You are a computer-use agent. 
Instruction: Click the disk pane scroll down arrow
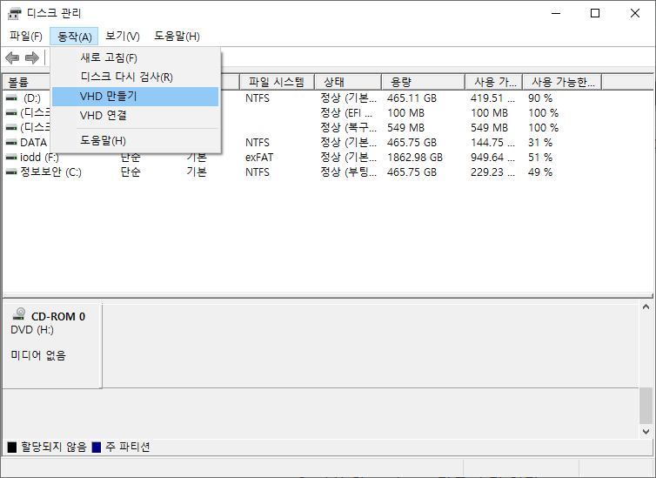coord(646,432)
